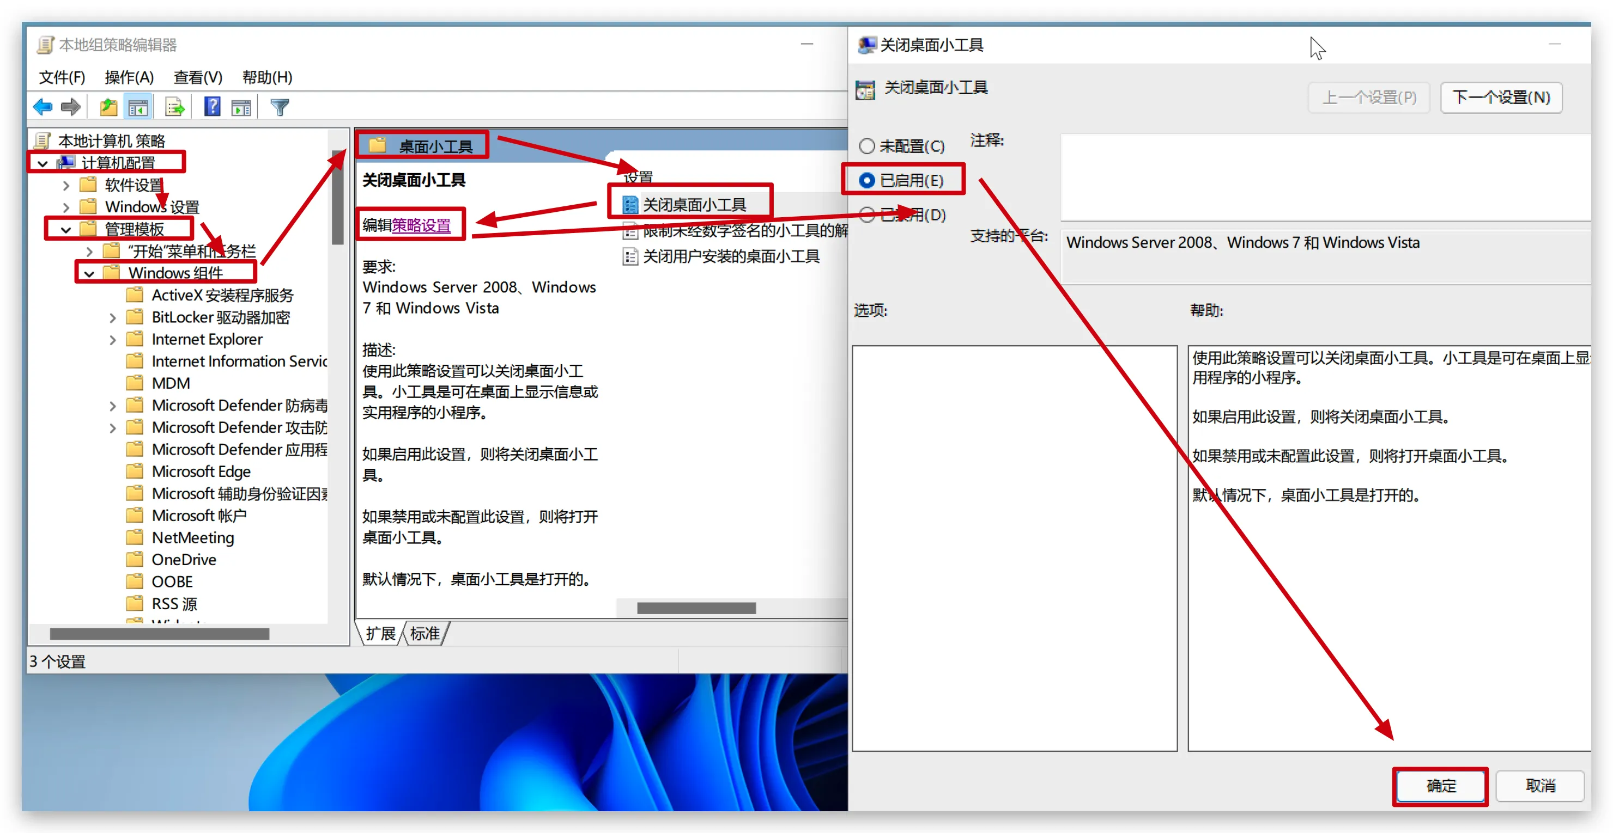Click the 支持的平台 Windows Server 2008 text
This screenshot has height=833, width=1613.
point(1242,242)
